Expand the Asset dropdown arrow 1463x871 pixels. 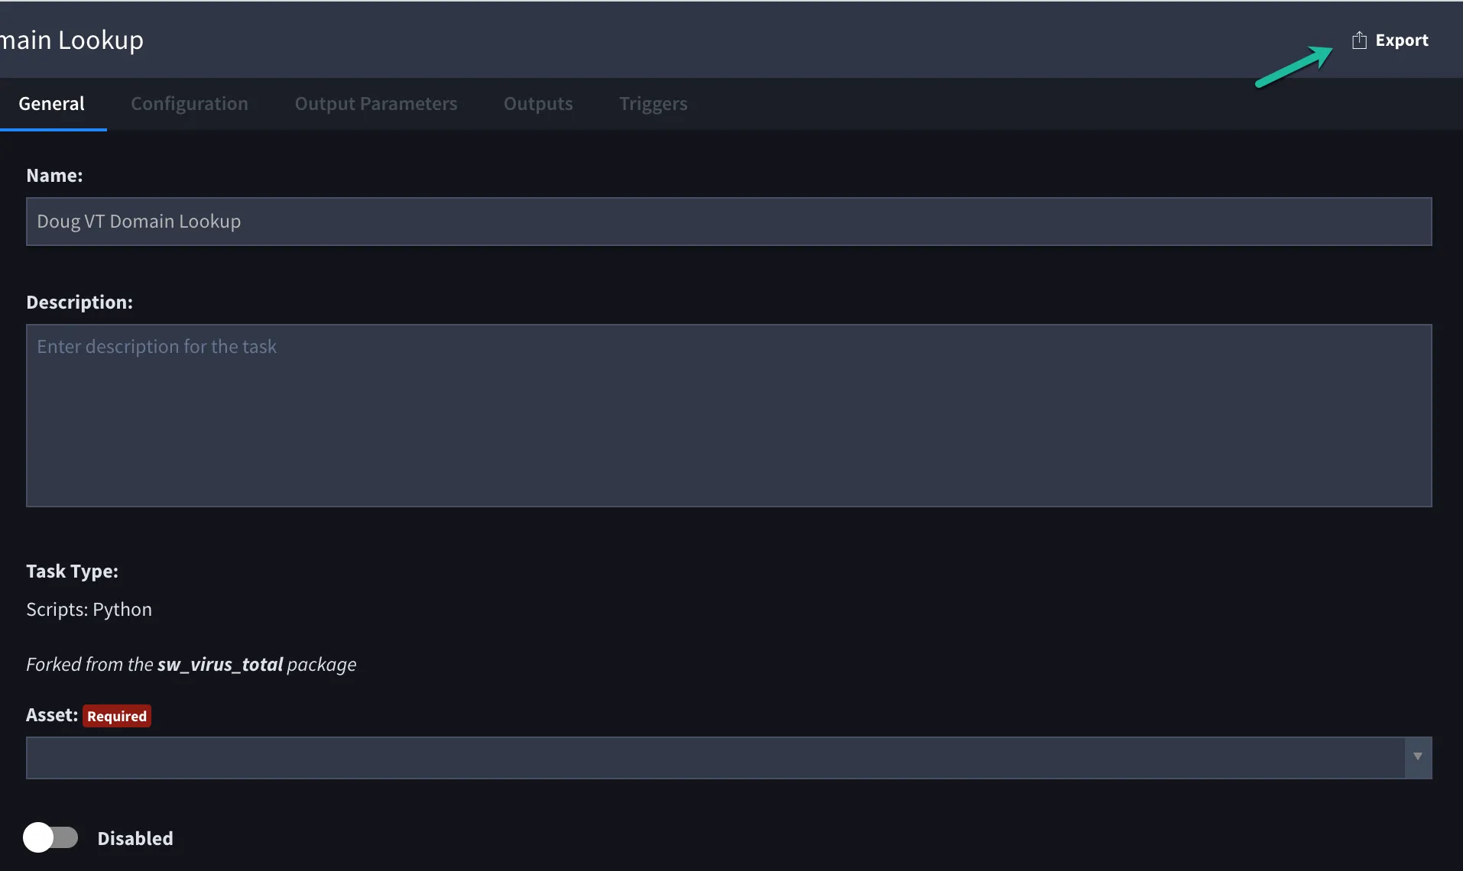(1418, 757)
